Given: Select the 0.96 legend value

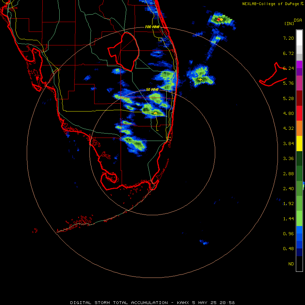Looking at the screenshot, I should point(288,234).
